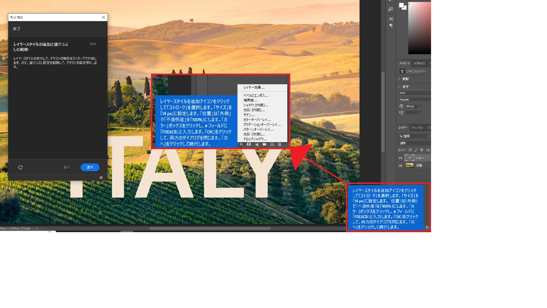Open the font size 494 pt dropdown

(420, 106)
